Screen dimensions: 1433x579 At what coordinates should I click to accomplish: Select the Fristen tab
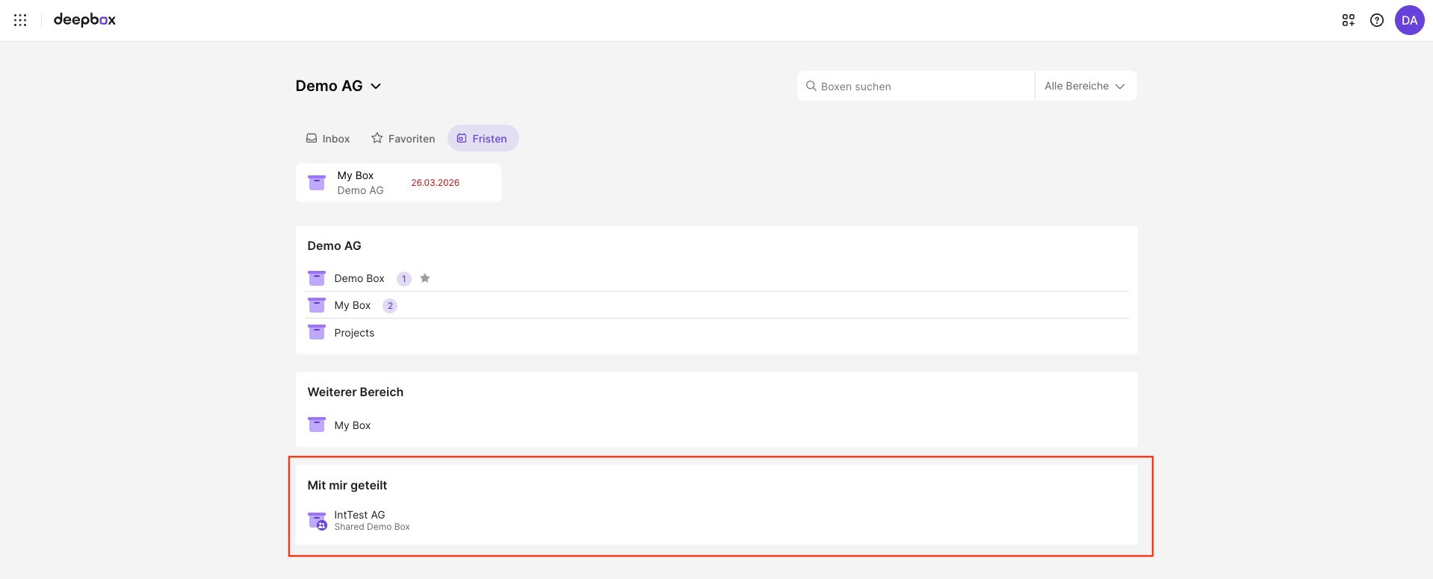click(483, 139)
